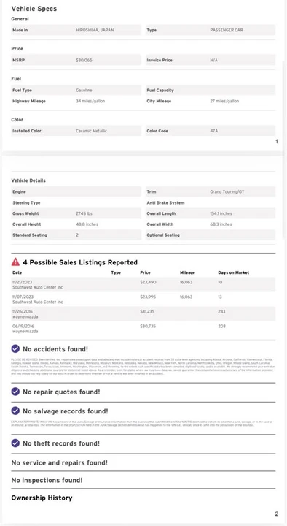Click the red warning triangle icon
Image resolution: width=287 pixels, height=526 pixels.
[x=15, y=262]
